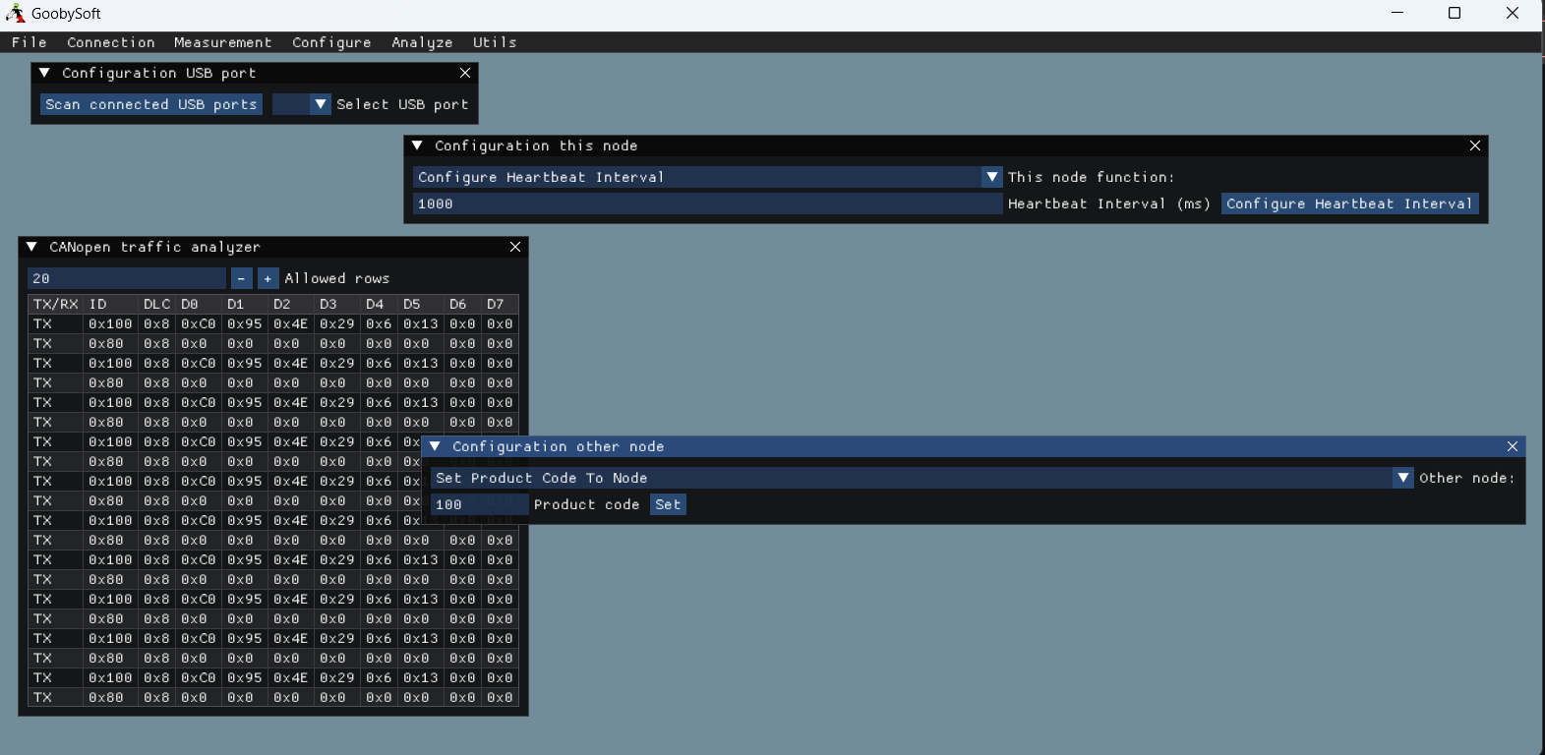1545x755 pixels.
Task: Click the Configuration other node title bar
Action: pyautogui.click(x=974, y=446)
